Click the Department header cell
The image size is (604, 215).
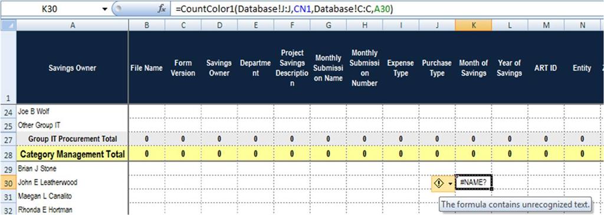[x=255, y=68]
